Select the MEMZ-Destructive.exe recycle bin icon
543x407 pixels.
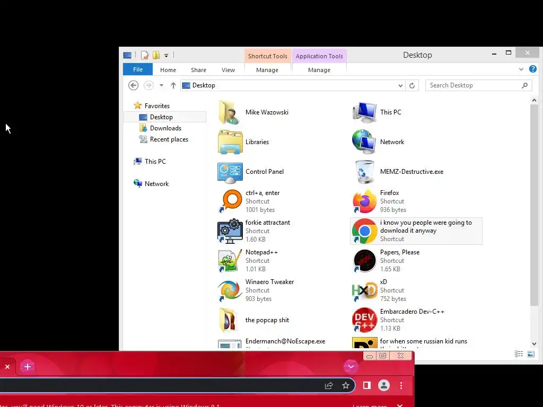coord(365,172)
